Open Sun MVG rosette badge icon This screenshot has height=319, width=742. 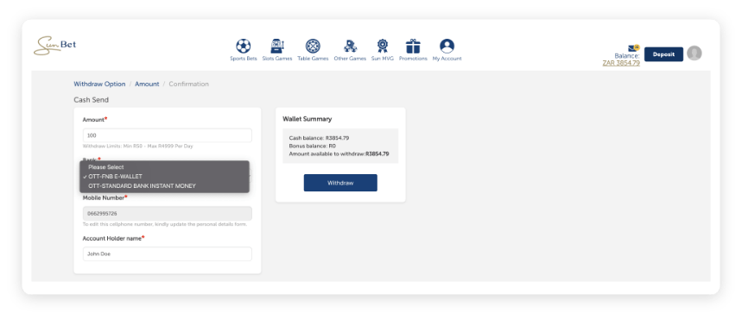383,46
